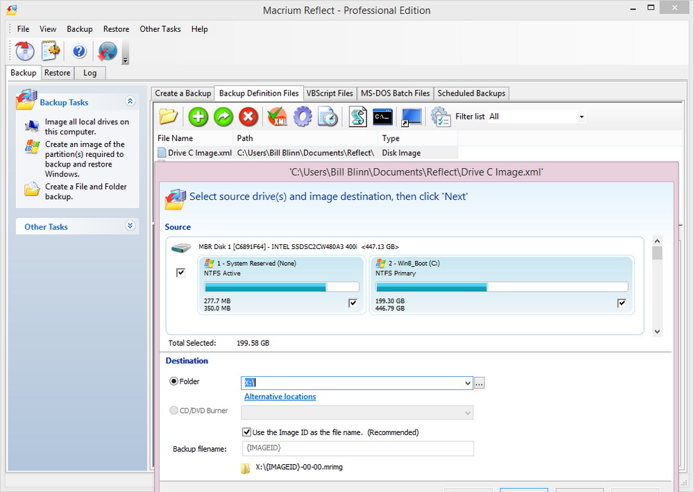The height and width of the screenshot is (492, 694).
Task: Click the folder icon beside File and Folder backup
Action: click(x=33, y=189)
